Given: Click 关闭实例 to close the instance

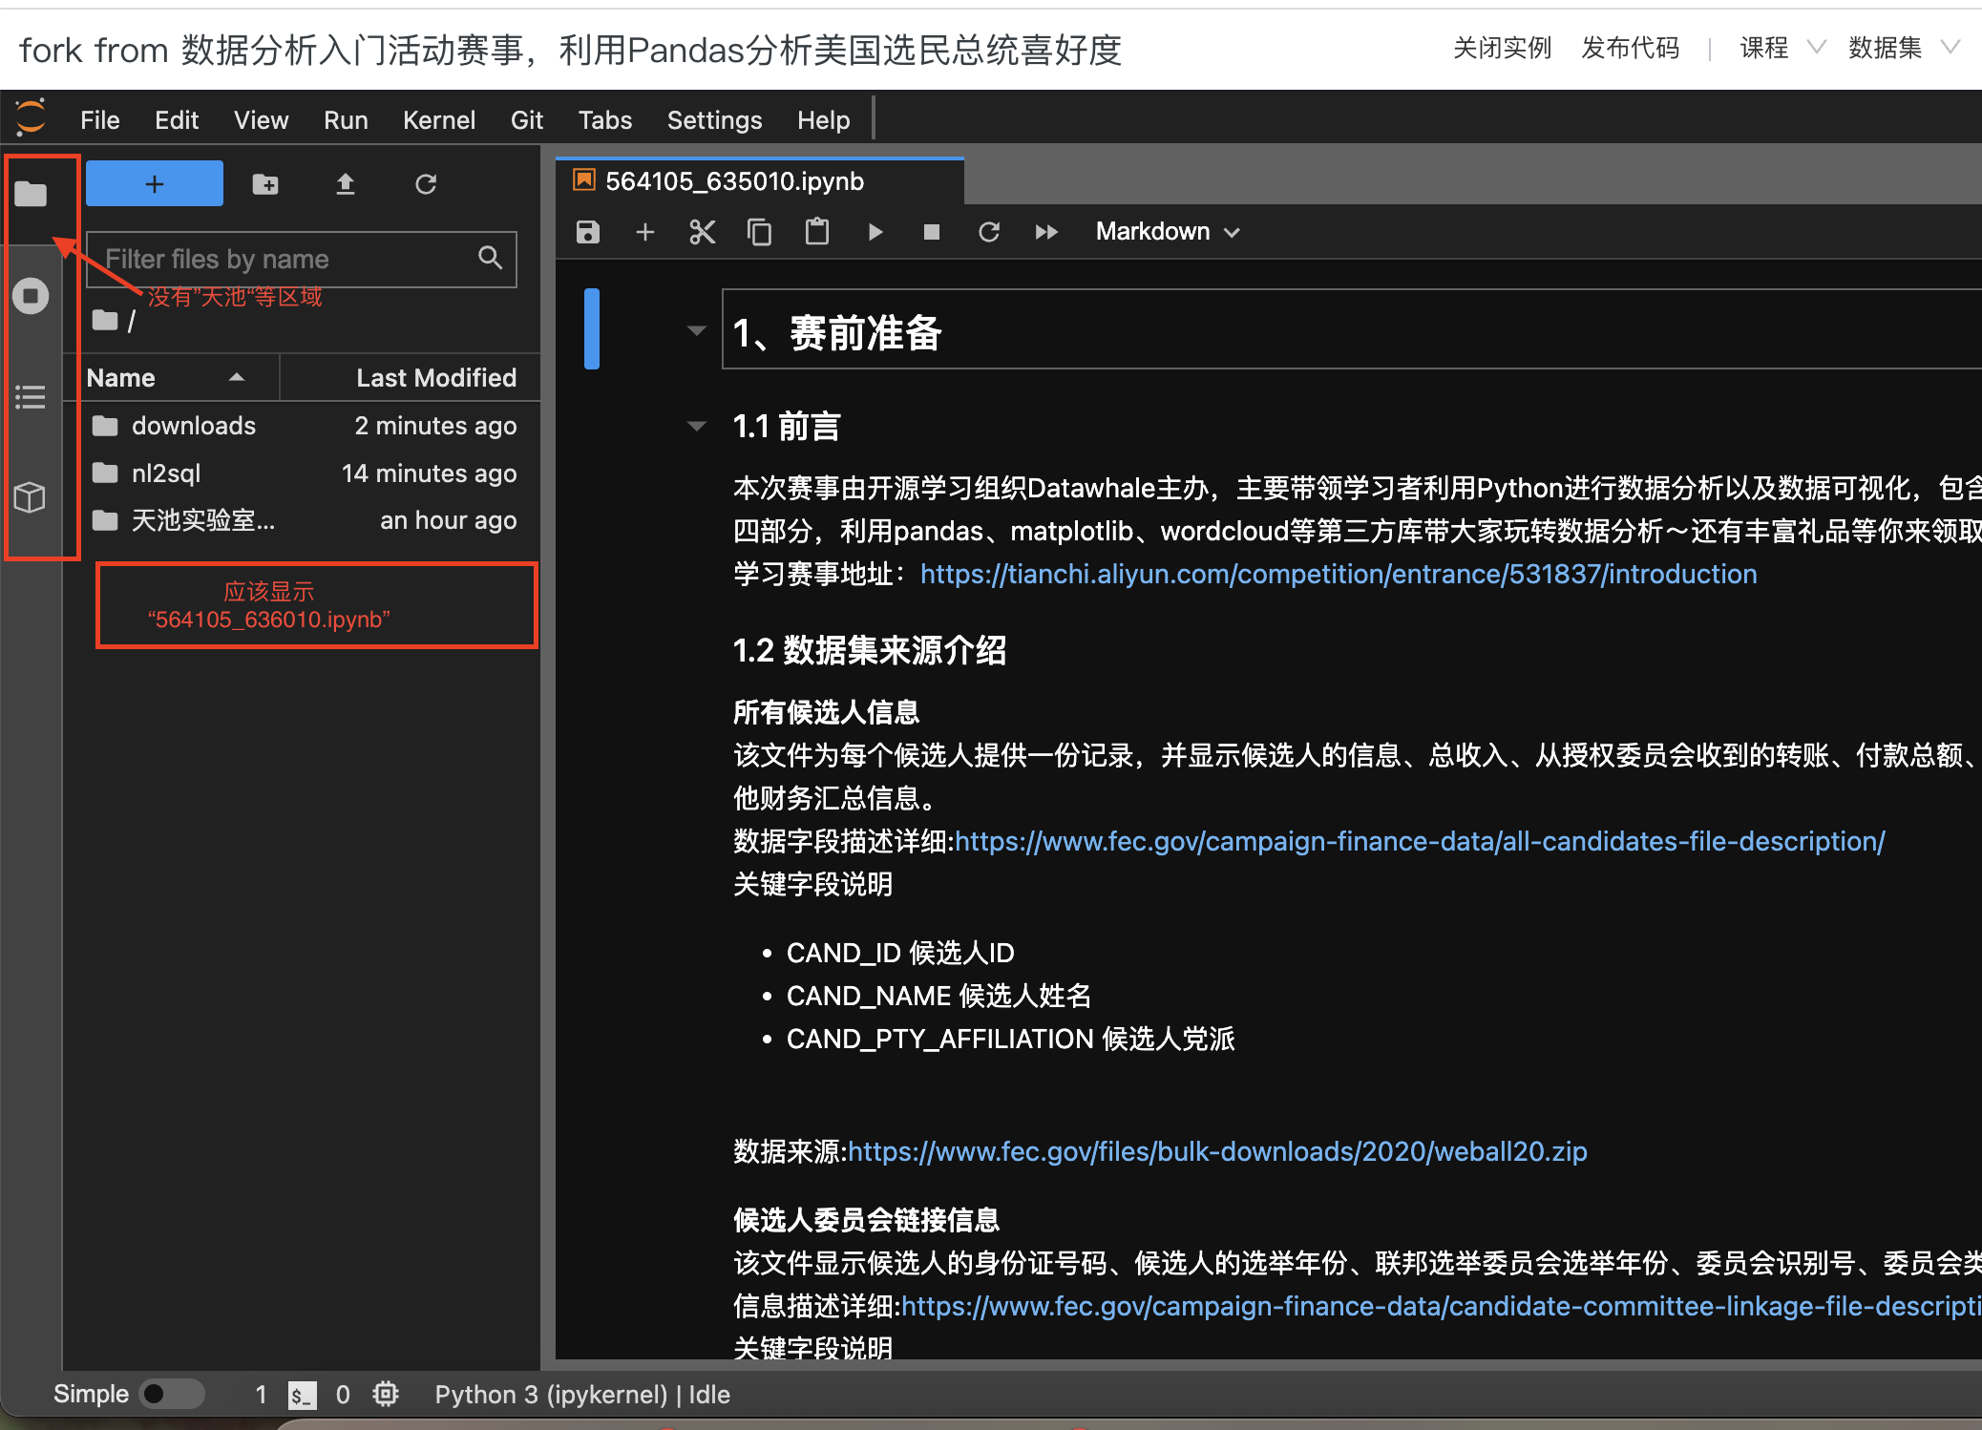Looking at the screenshot, I should [1502, 48].
